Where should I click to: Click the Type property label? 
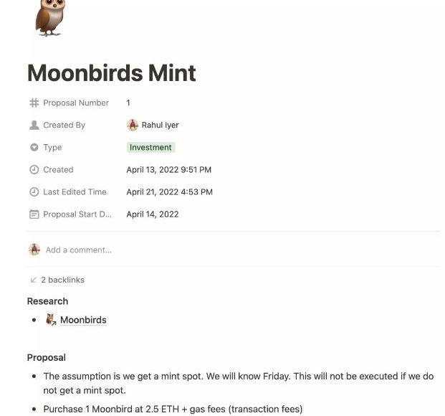(x=52, y=148)
